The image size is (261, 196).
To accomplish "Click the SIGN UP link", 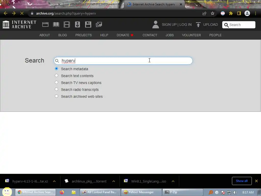I will [169, 24].
